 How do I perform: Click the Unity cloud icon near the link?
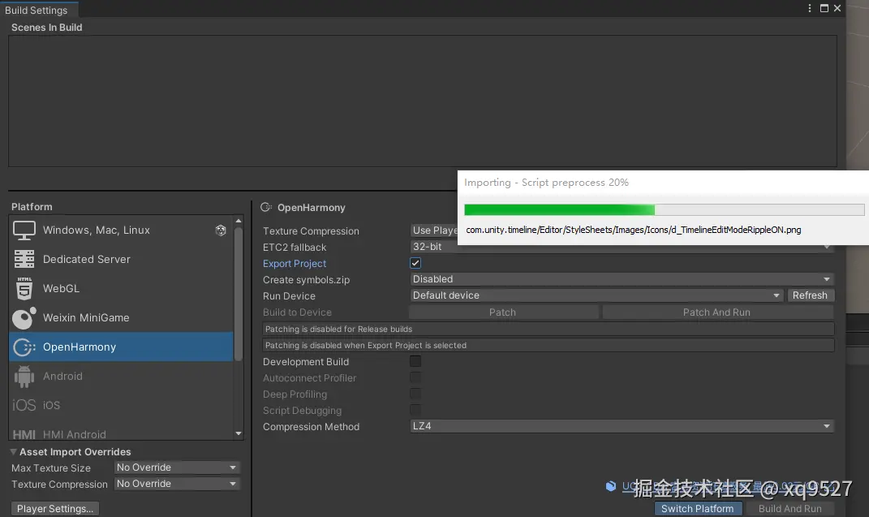[x=611, y=486]
